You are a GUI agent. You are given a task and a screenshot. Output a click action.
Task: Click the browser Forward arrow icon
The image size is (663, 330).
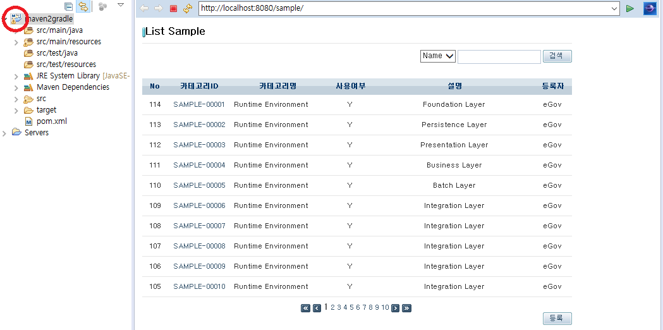pos(159,9)
